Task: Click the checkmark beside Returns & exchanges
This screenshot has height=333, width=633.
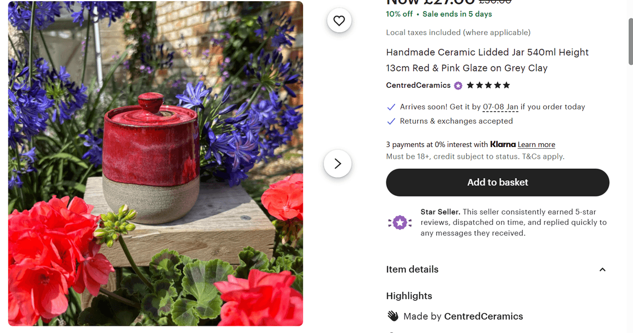Action: (391, 122)
